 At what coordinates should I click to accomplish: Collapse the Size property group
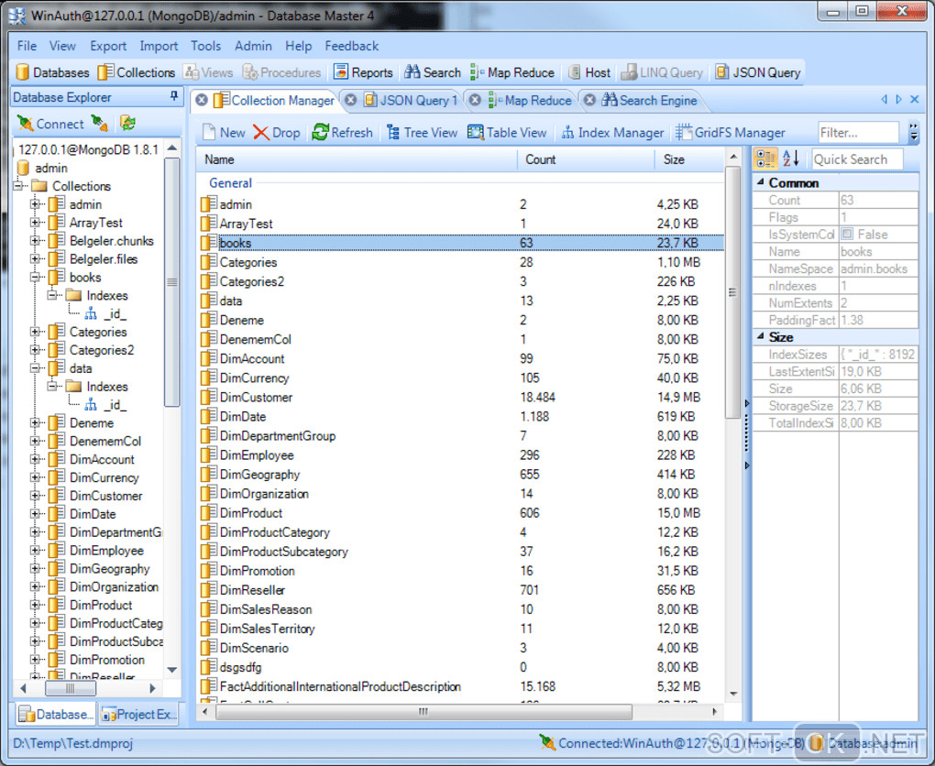(x=761, y=337)
